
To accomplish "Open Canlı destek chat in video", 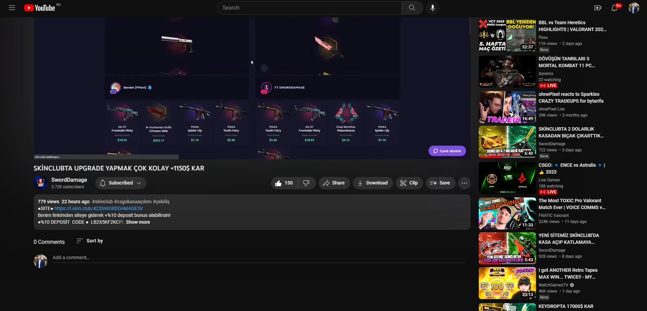I will 447,151.
